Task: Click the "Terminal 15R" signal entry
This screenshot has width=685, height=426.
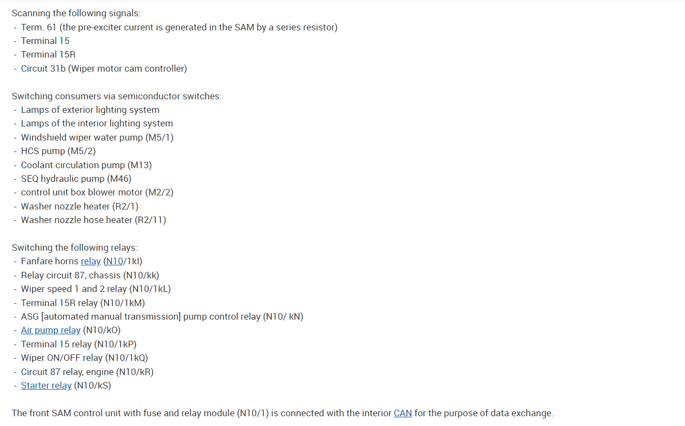Action: [48, 54]
